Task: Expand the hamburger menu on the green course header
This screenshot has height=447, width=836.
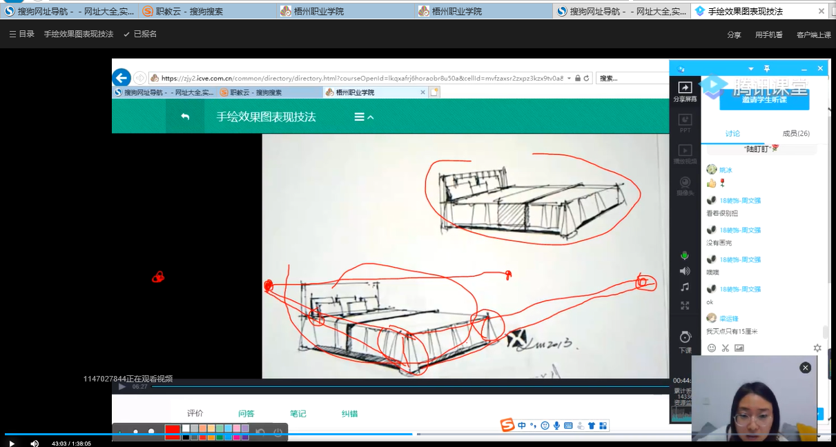Action: 364,117
